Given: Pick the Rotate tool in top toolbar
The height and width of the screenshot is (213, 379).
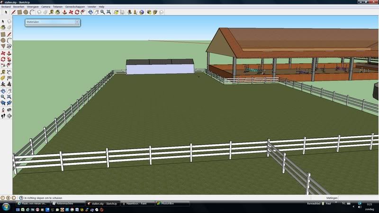Looking at the screenshot, I should point(76,12).
